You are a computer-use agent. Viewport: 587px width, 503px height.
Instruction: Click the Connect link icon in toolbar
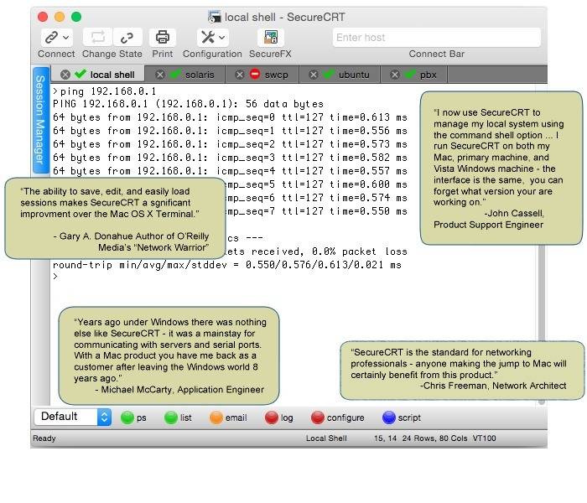[51, 38]
